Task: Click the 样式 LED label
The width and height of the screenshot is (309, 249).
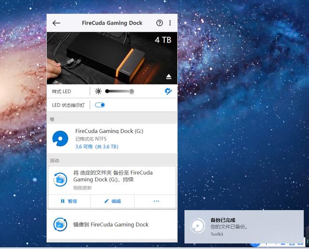Action: click(61, 92)
